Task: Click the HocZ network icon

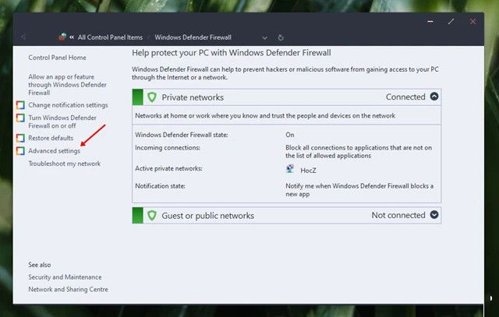Action: click(291, 168)
